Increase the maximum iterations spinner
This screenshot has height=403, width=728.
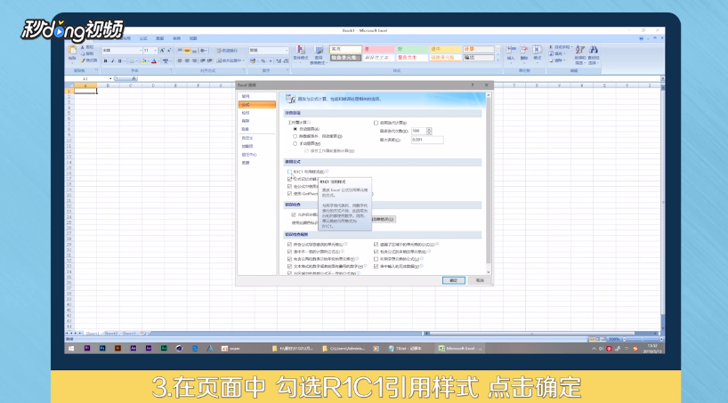click(429, 130)
